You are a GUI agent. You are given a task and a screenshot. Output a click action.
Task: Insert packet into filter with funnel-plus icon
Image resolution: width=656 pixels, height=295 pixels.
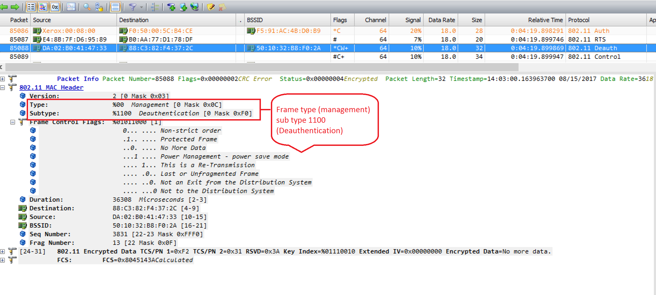[x=172, y=7]
